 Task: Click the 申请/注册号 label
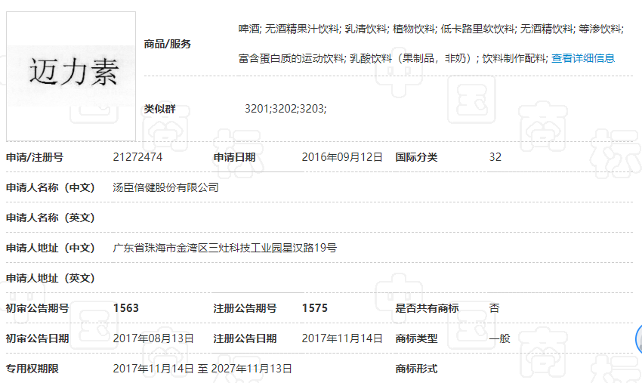coord(35,157)
